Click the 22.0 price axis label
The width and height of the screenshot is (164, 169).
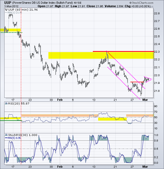[157, 75]
